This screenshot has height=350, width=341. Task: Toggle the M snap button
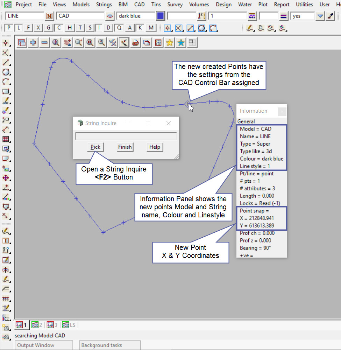151,28
